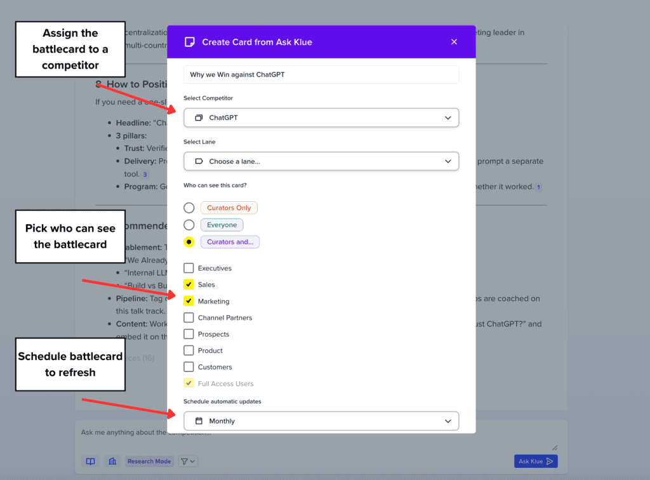Click the Curators Only label pill

(x=229, y=208)
